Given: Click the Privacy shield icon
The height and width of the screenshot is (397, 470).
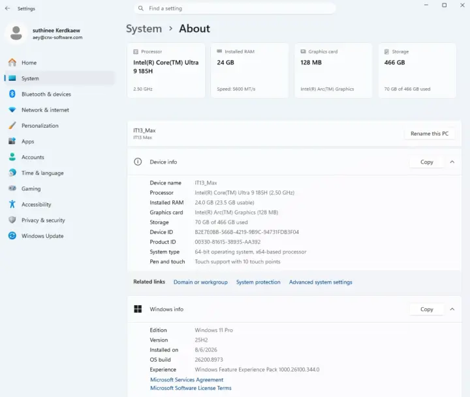Looking at the screenshot, I should click(12, 220).
